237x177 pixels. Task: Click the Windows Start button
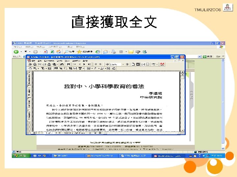point(21,156)
